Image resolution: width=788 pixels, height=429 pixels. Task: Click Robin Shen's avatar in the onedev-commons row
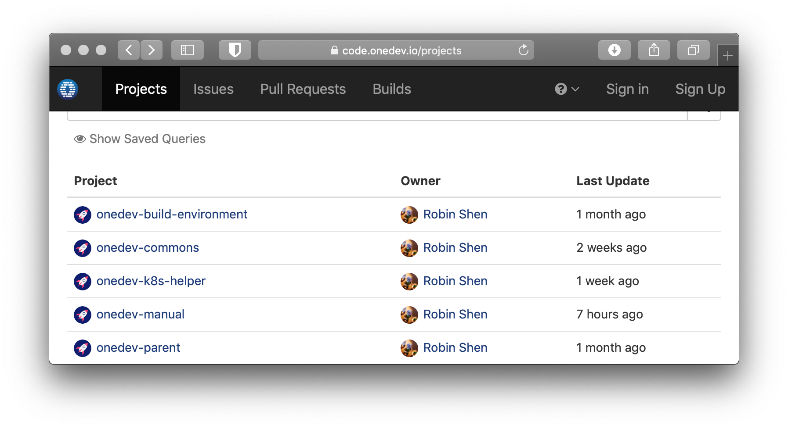coord(409,248)
